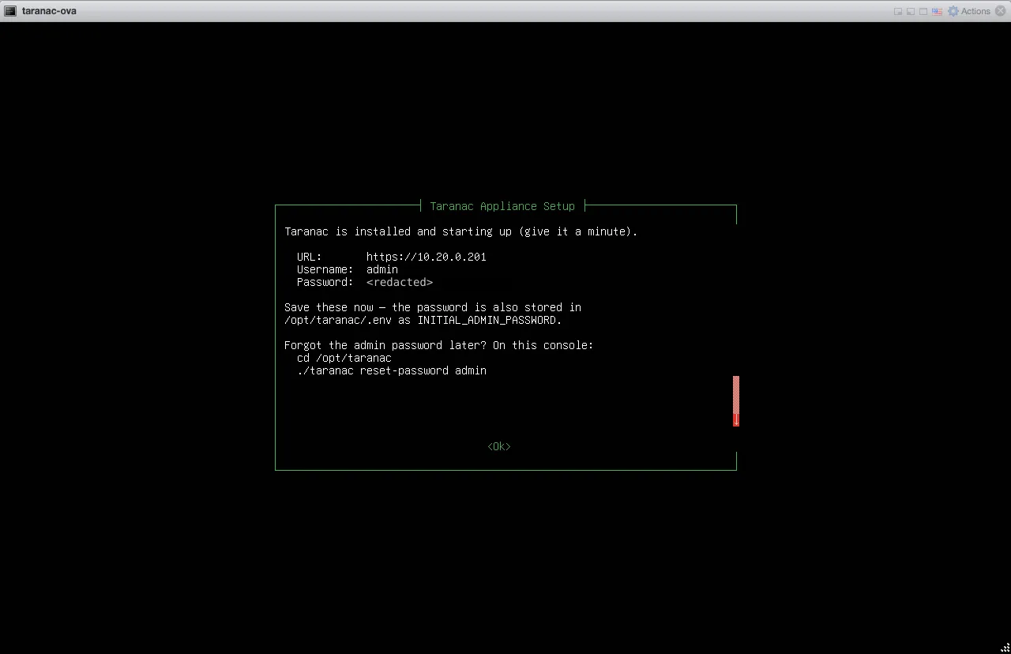Screen dimensions: 1011x654
Task: Click the red scrollbar in the setup dialog
Action: (x=736, y=401)
